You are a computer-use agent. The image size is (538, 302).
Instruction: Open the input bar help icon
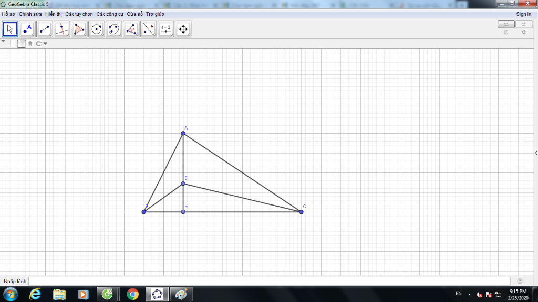520,281
